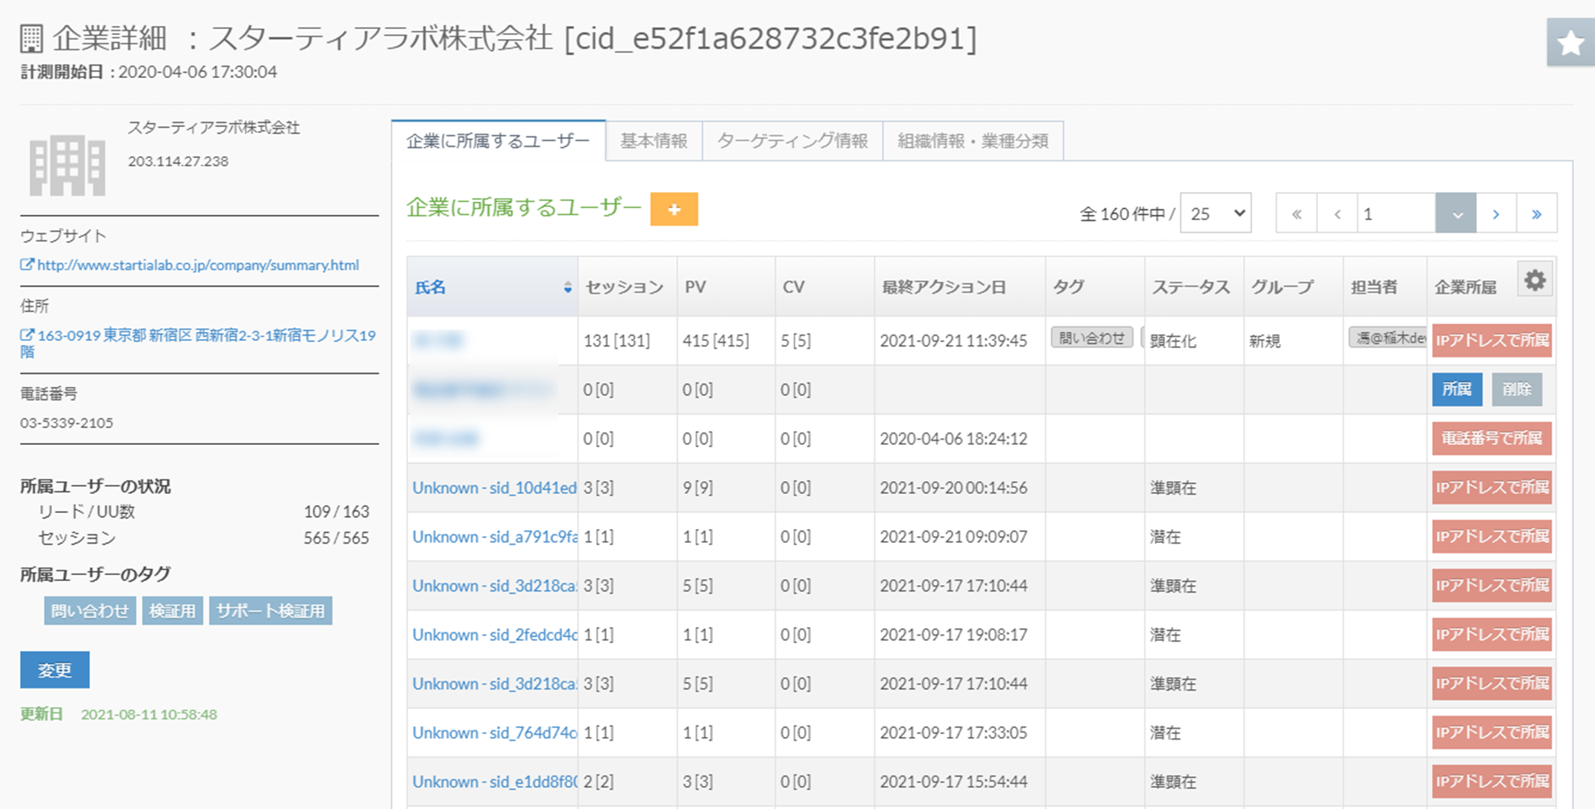Click the 問い合わせ tag in the sidebar
The height and width of the screenshot is (809, 1595).
[x=90, y=610]
